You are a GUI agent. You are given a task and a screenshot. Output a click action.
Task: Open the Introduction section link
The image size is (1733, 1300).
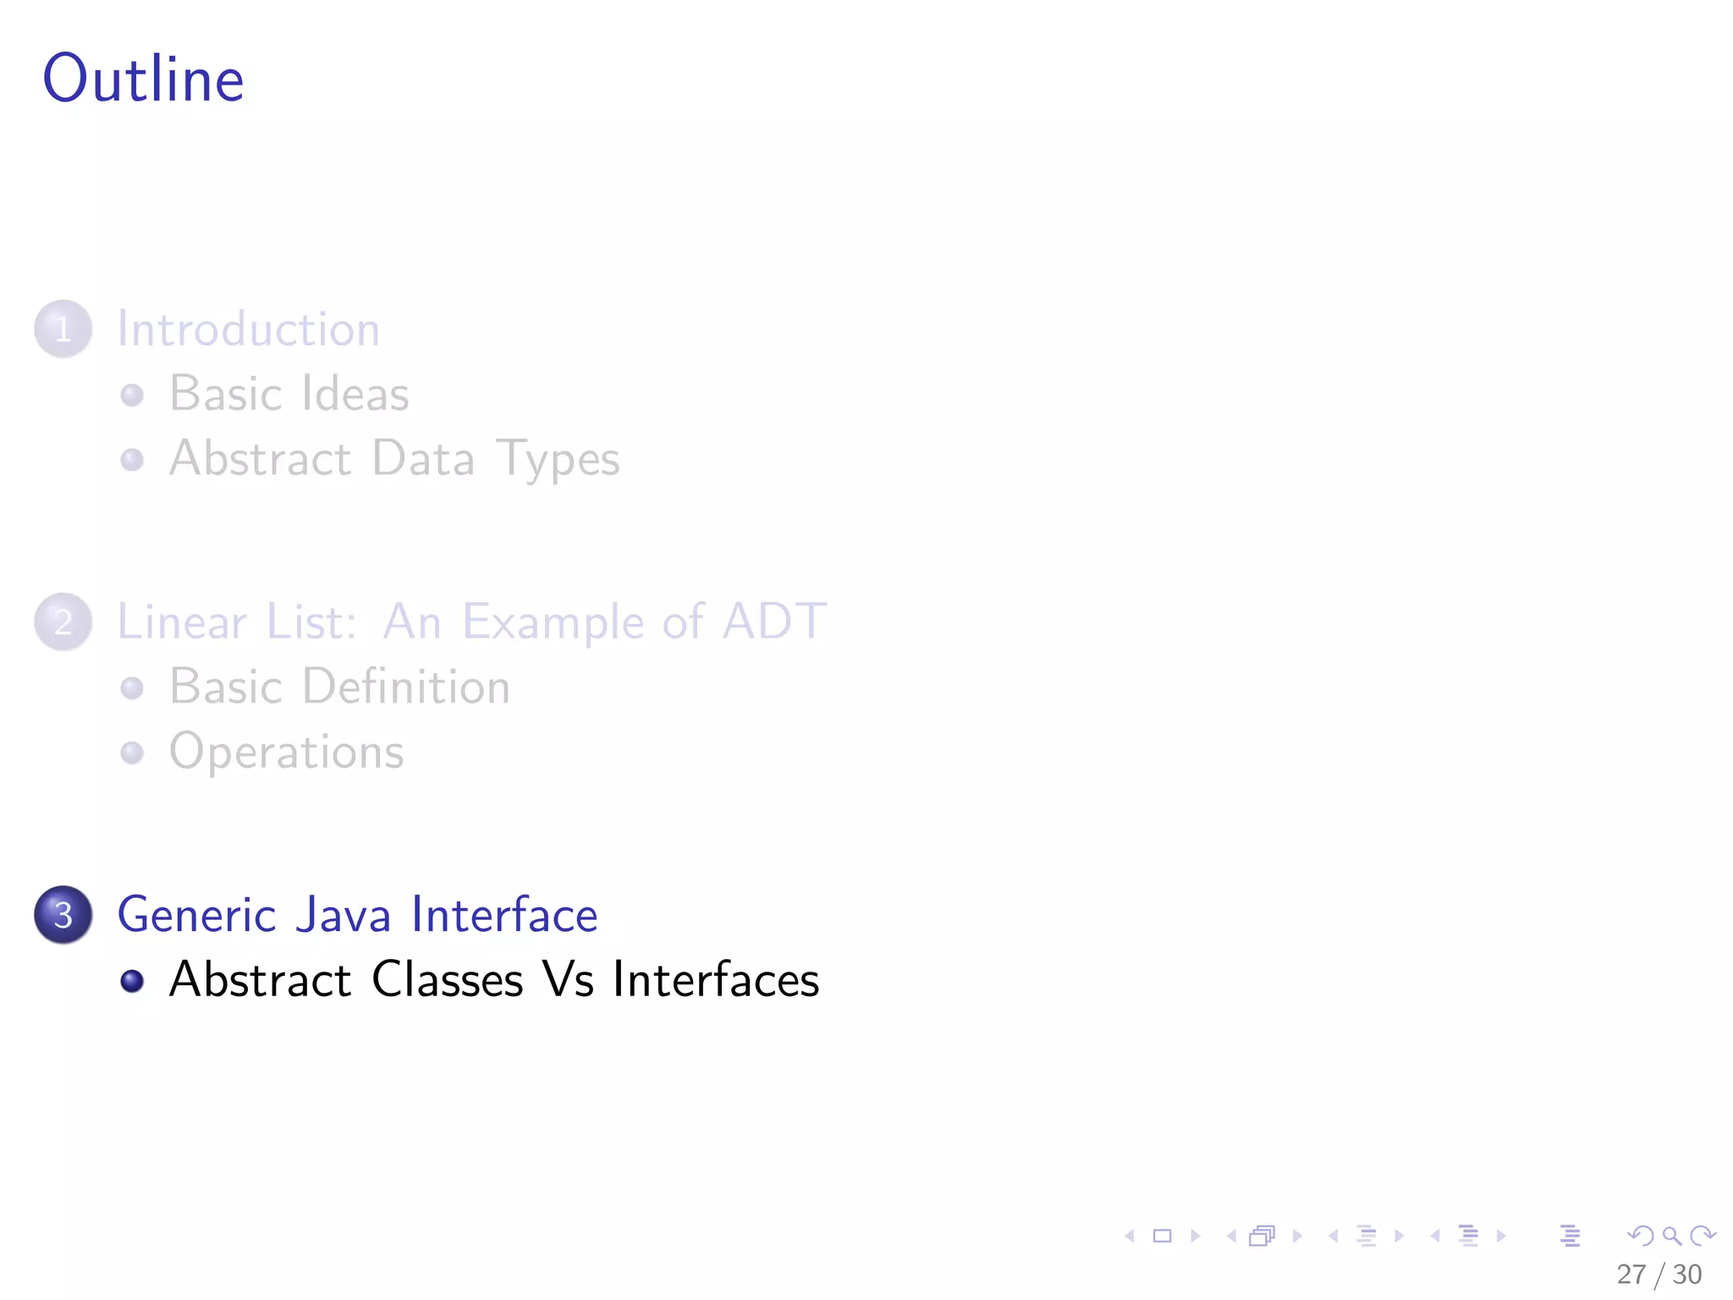click(248, 328)
